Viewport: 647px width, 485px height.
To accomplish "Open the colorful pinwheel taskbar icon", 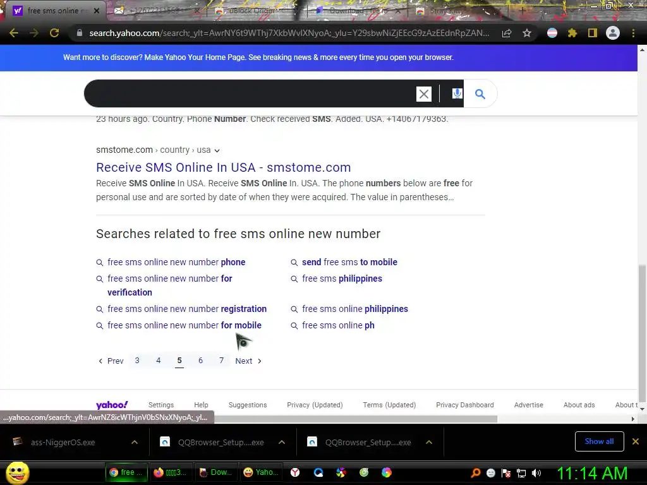I will pyautogui.click(x=341, y=472).
